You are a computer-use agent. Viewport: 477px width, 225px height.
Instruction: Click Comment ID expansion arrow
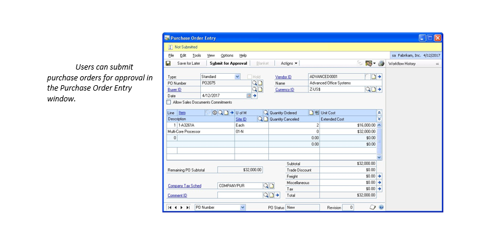pyautogui.click(x=277, y=195)
